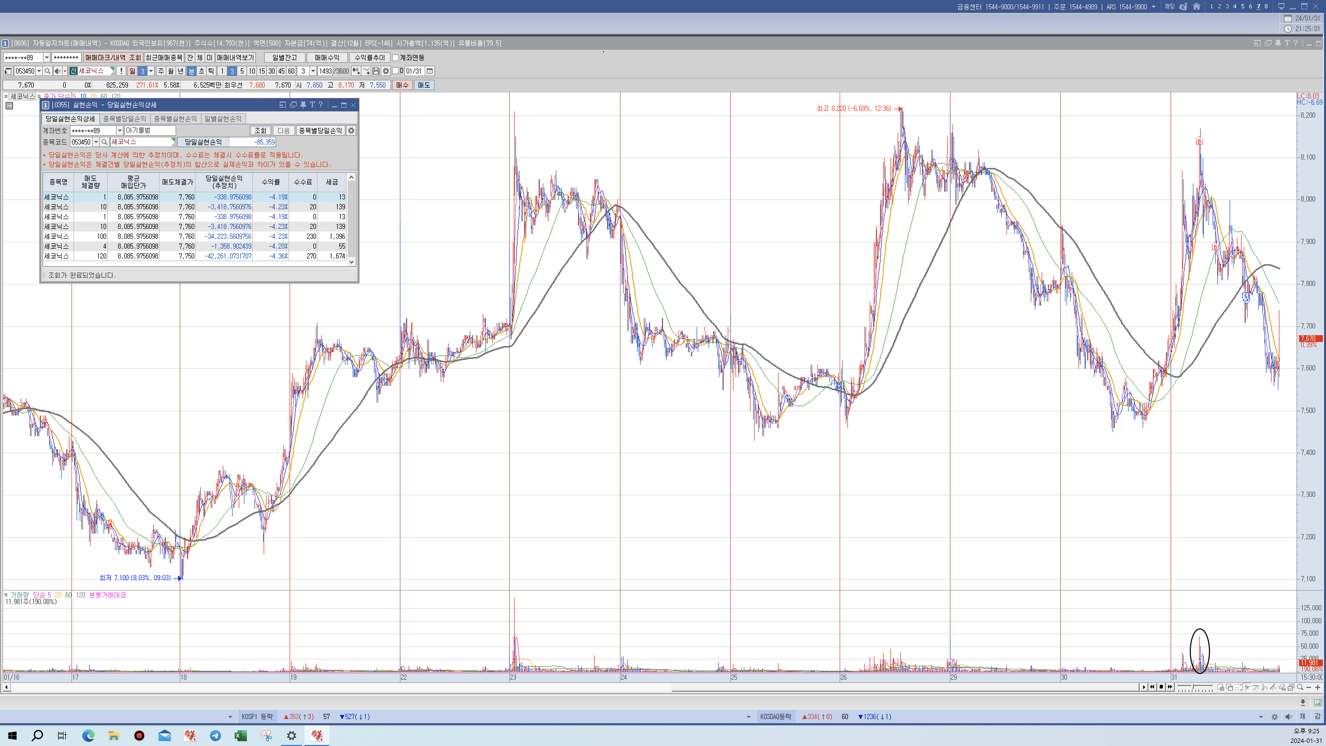This screenshot has height=746, width=1326.
Task: Click the exclamation mark info icon
Action: click(x=121, y=71)
